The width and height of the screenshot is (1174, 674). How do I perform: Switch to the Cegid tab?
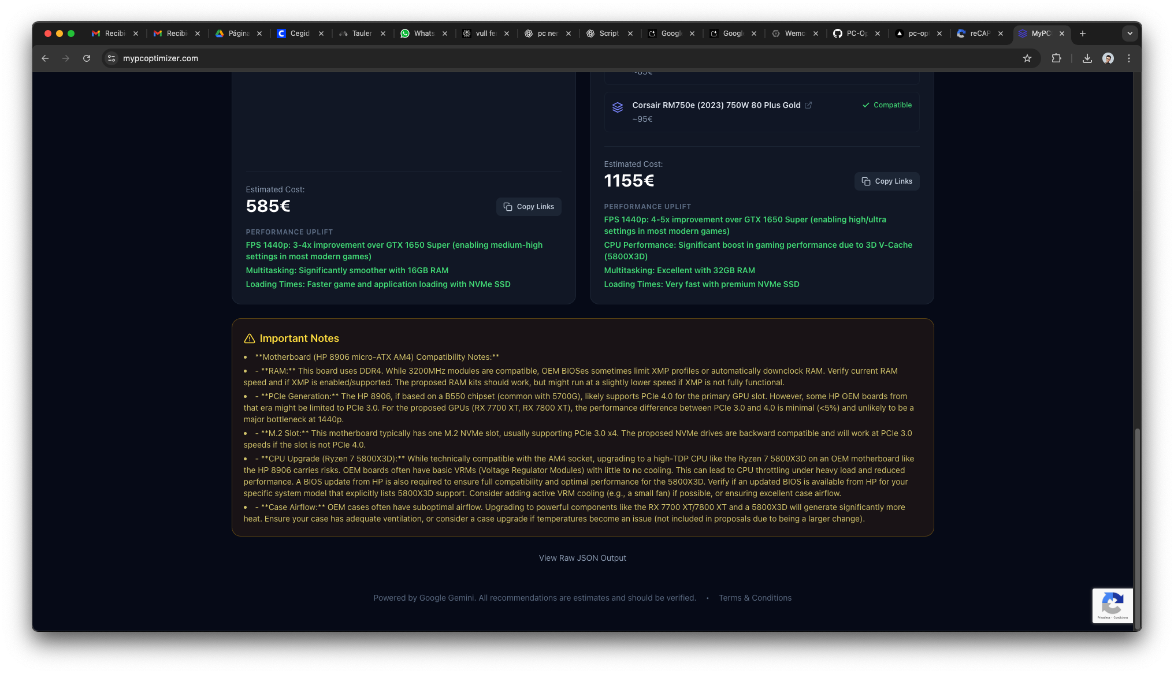(x=295, y=33)
